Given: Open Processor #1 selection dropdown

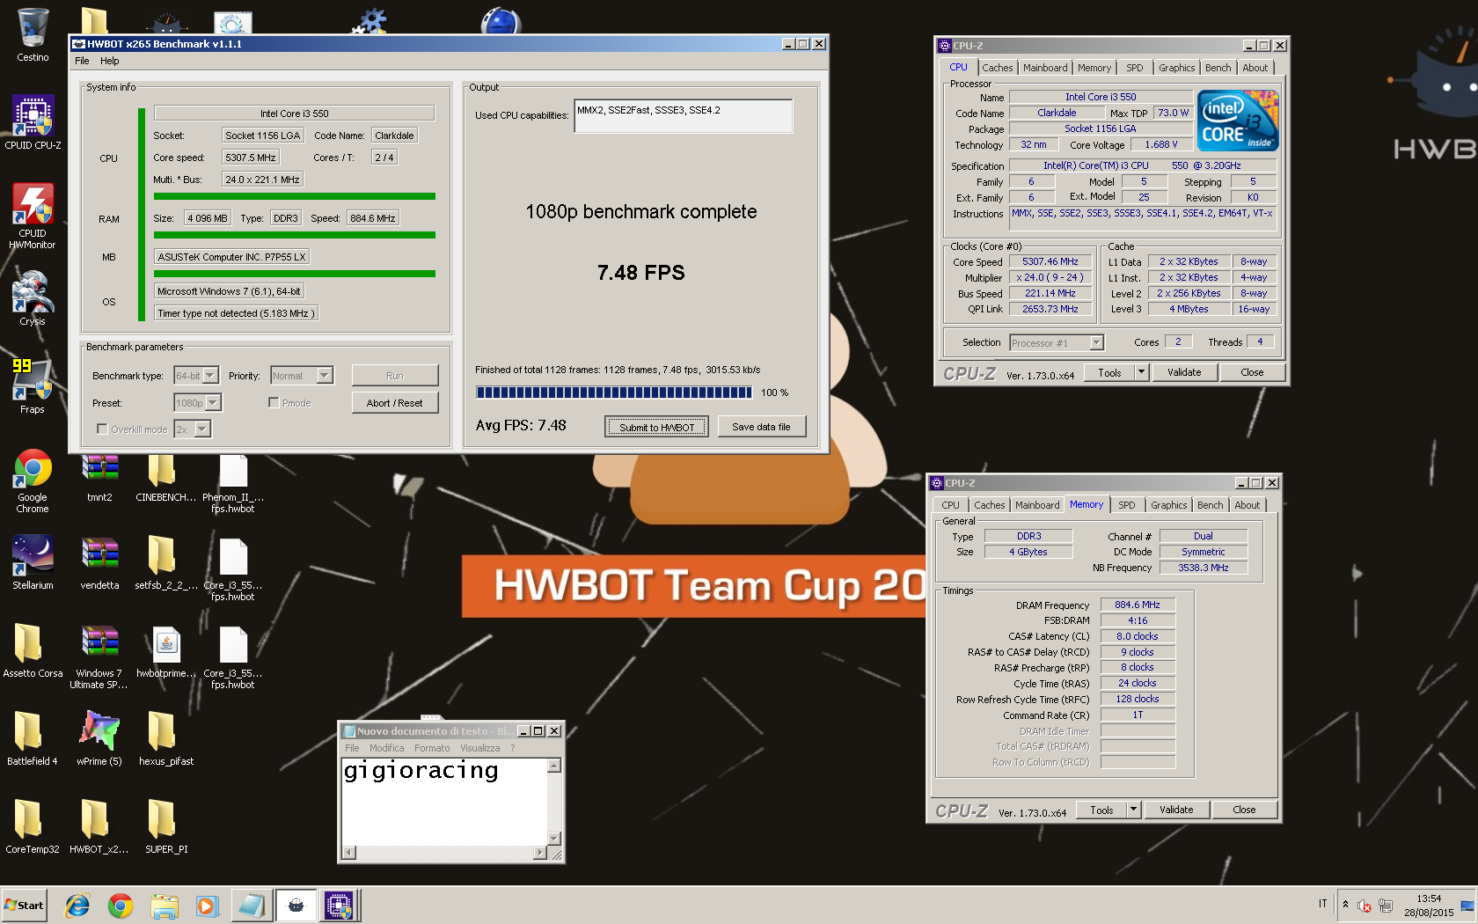Looking at the screenshot, I should [x=1096, y=343].
